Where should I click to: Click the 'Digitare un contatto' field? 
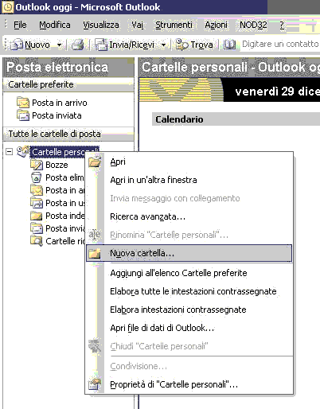tap(280, 44)
